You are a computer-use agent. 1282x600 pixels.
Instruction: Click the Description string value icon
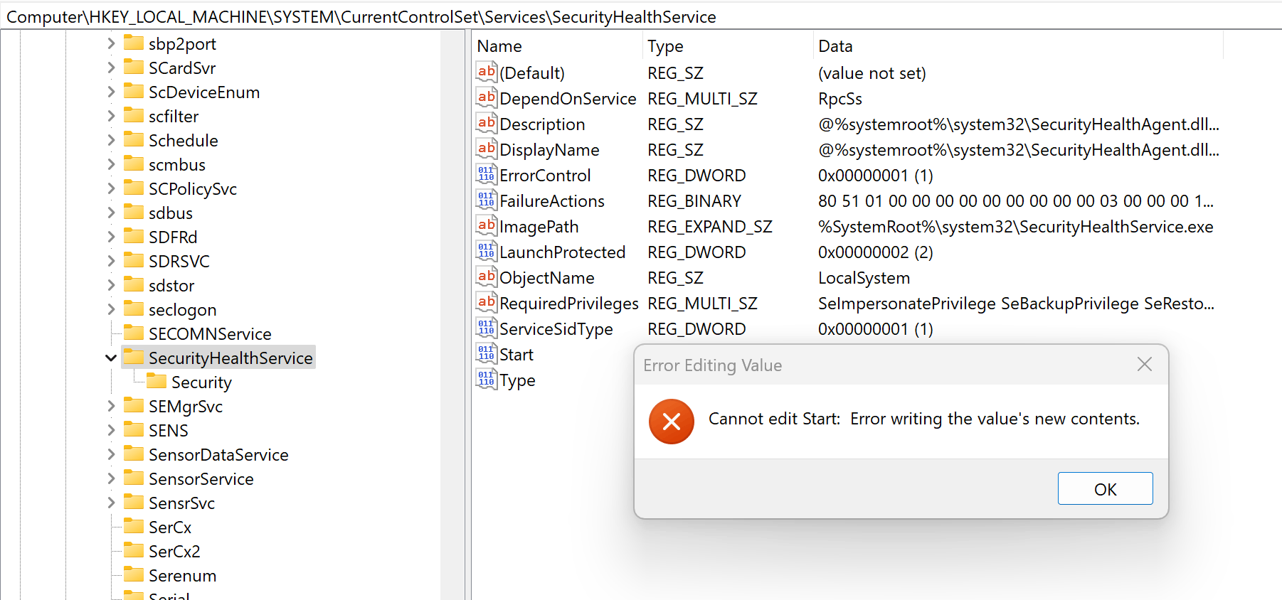pos(487,123)
